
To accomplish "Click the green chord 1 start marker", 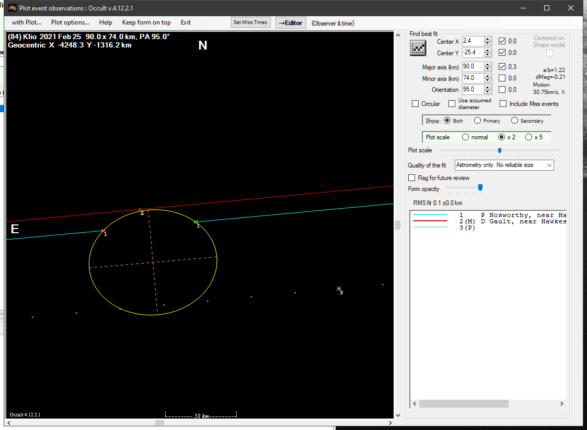I will [196, 222].
